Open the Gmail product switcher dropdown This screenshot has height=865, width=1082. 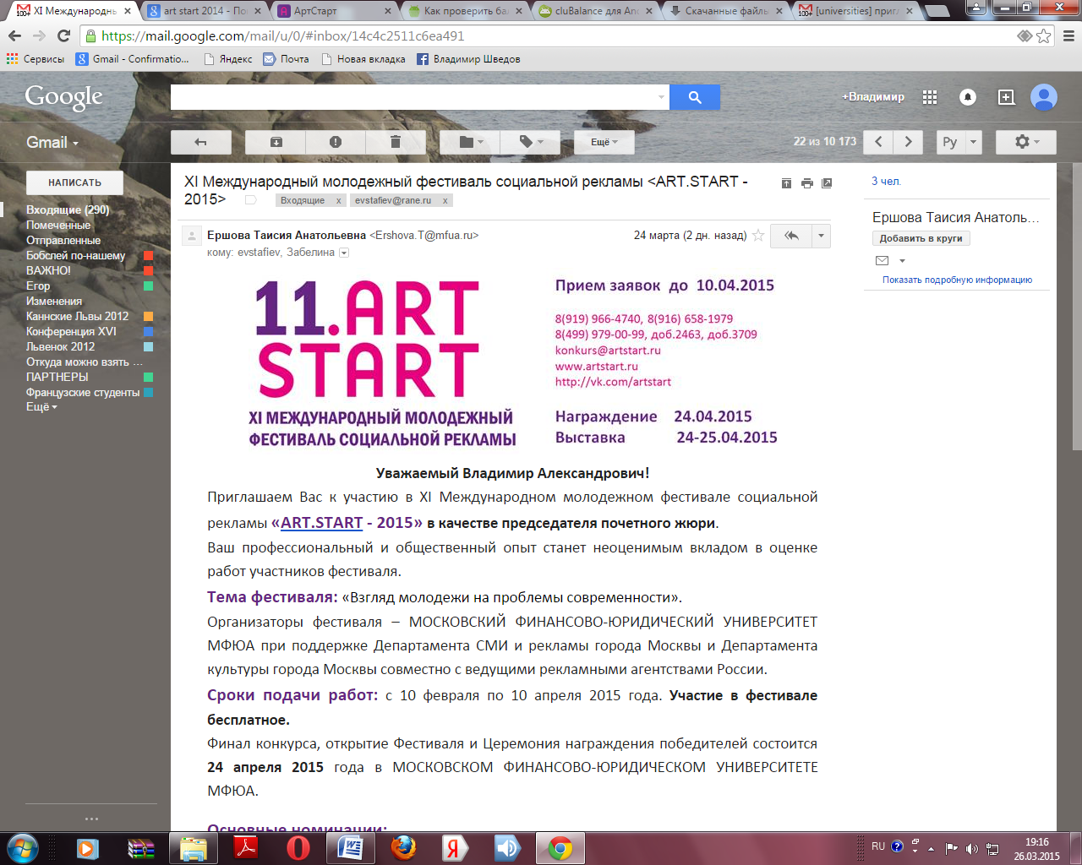pos(52,142)
